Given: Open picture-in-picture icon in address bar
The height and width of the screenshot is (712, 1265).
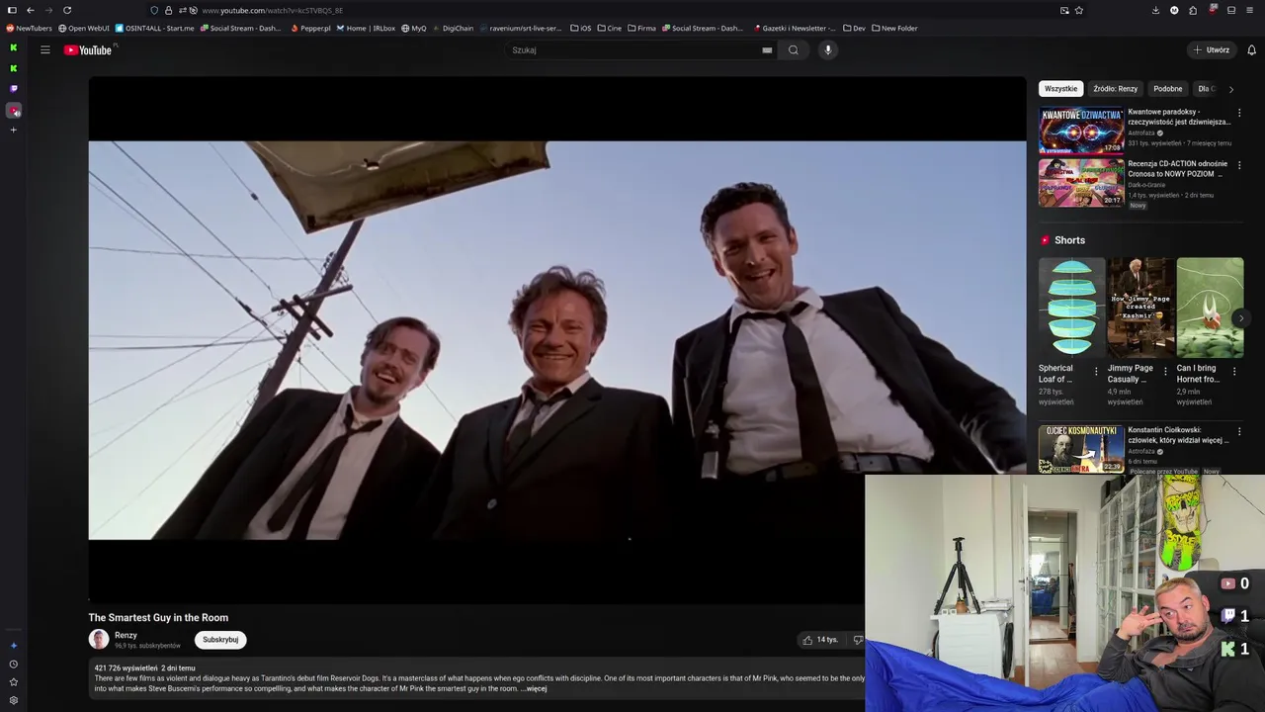Looking at the screenshot, I should click(x=1064, y=10).
